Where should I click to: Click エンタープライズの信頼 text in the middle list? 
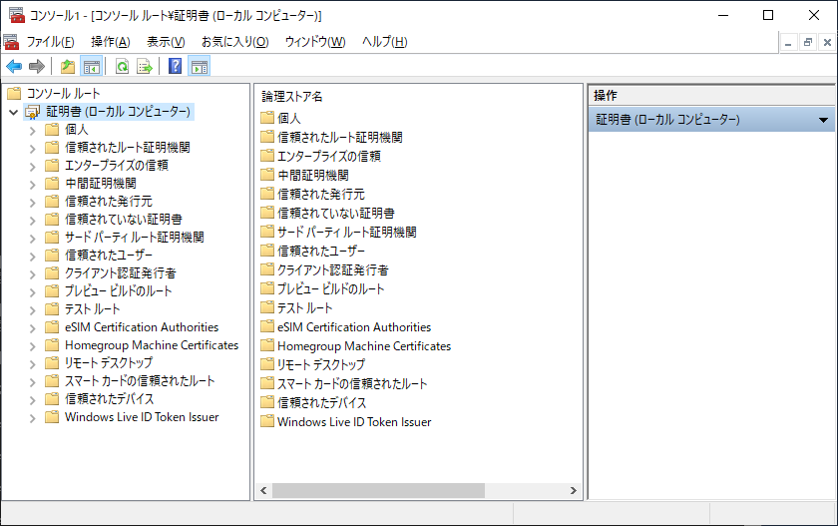pos(329,156)
